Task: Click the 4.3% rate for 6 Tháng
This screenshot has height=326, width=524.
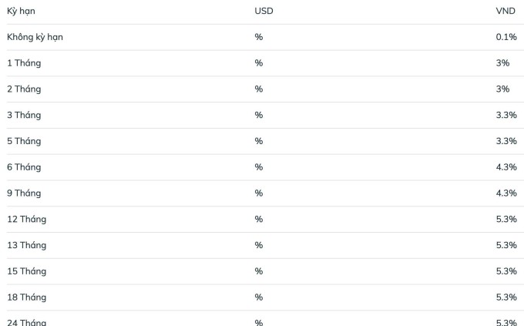Action: pos(506,167)
